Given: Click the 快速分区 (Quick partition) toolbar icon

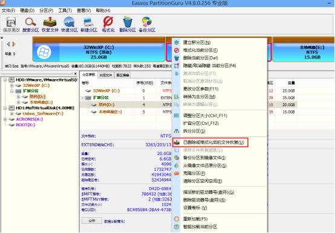Looking at the screenshot, I should point(69,24).
